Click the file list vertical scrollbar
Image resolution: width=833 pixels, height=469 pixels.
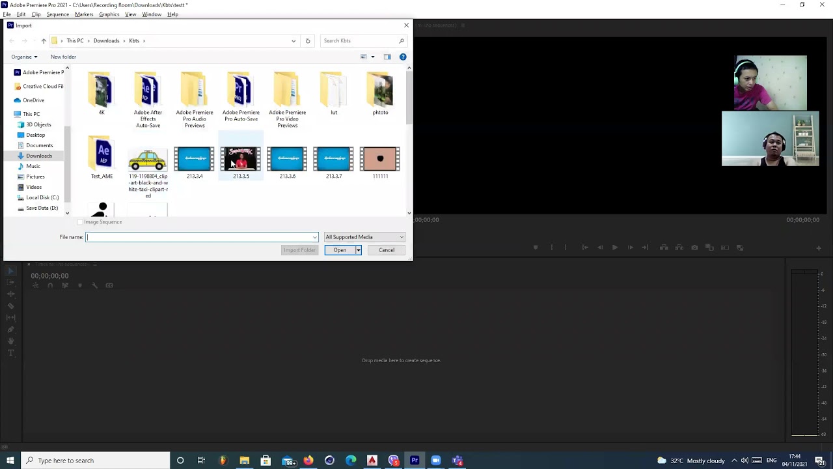(x=409, y=98)
